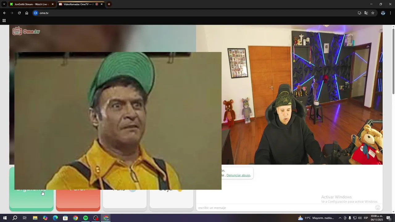Open the network tray icon

pos(355,218)
